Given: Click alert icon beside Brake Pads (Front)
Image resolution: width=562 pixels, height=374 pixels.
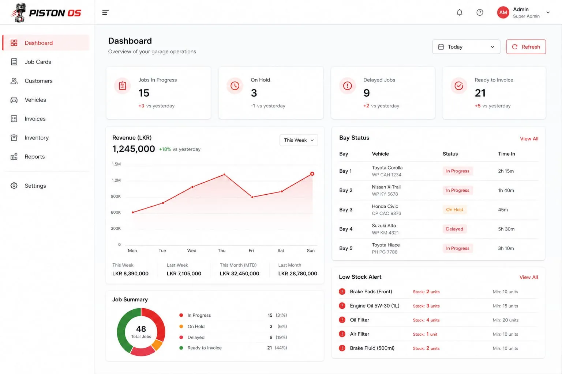Looking at the screenshot, I should pos(342,291).
